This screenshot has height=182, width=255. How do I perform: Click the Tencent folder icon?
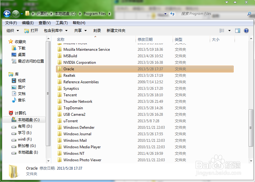point(59,95)
